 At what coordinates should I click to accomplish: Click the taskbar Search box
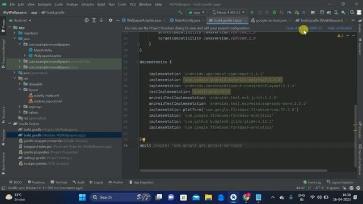(120, 197)
